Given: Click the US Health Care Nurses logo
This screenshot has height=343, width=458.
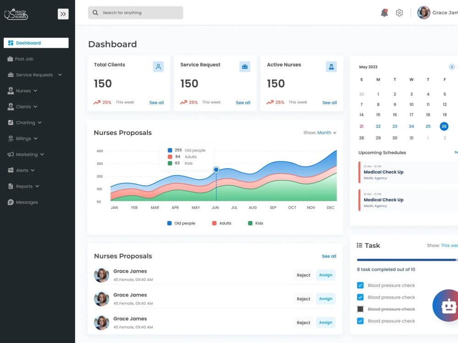Looking at the screenshot, I should [x=16, y=14].
